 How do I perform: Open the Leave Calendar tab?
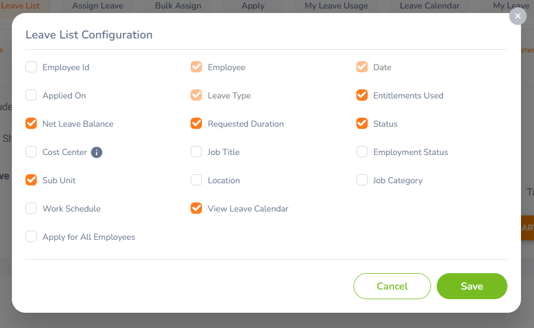click(429, 6)
